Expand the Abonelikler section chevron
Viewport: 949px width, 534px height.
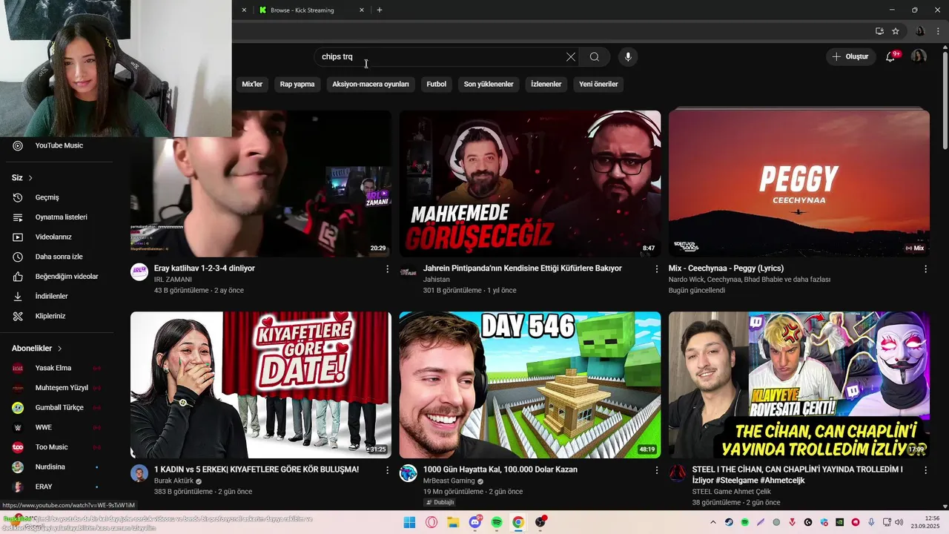(x=60, y=349)
